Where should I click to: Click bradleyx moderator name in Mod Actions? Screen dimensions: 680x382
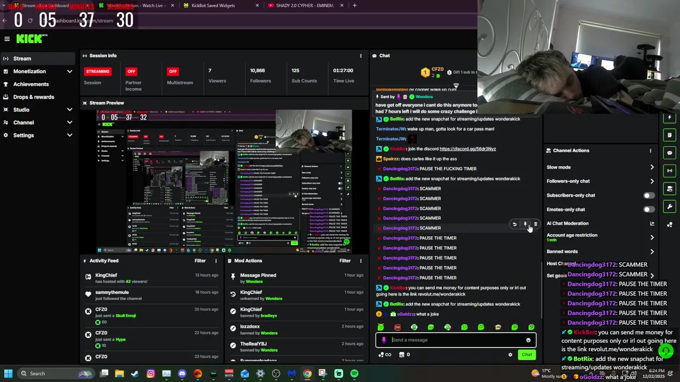coord(269,316)
